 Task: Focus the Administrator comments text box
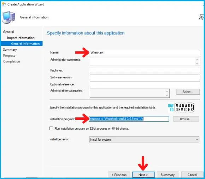145,61
